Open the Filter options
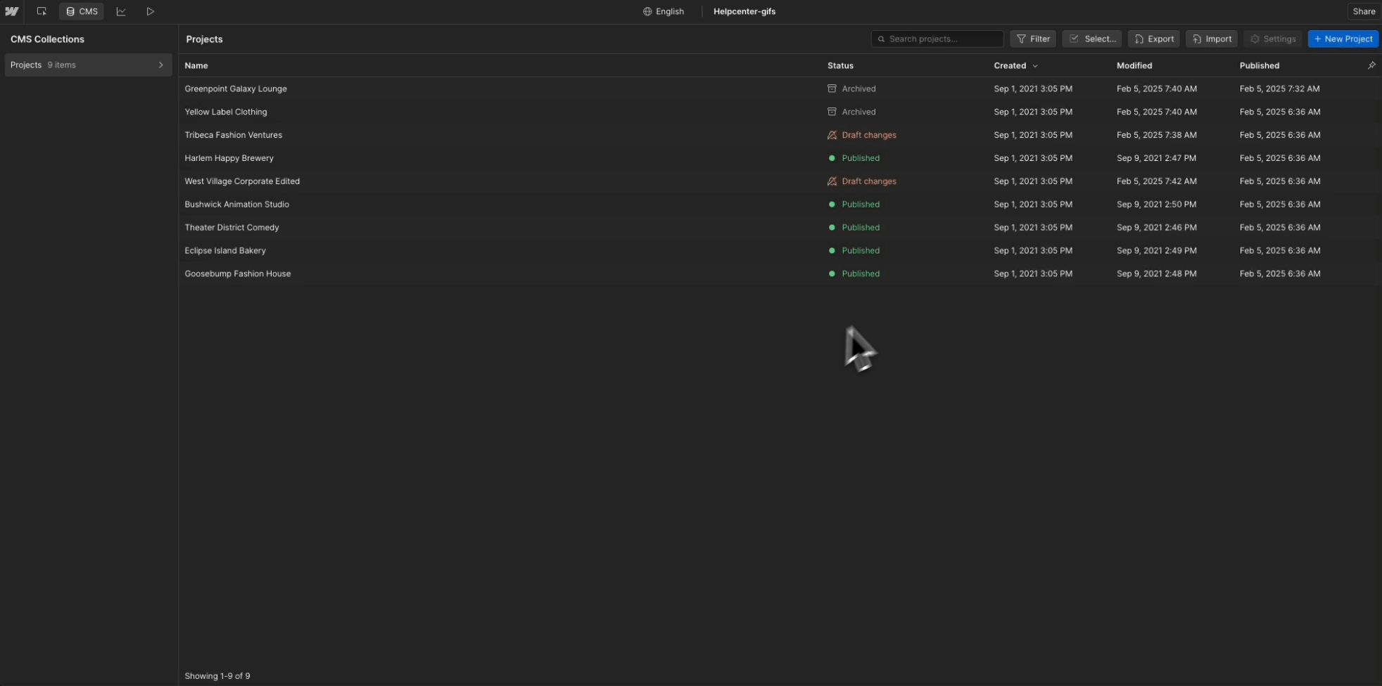Screen dimensions: 1382x686 click(x=1033, y=39)
